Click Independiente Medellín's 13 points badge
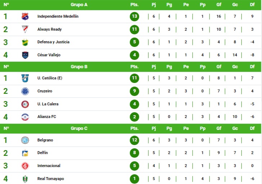 (134, 17)
